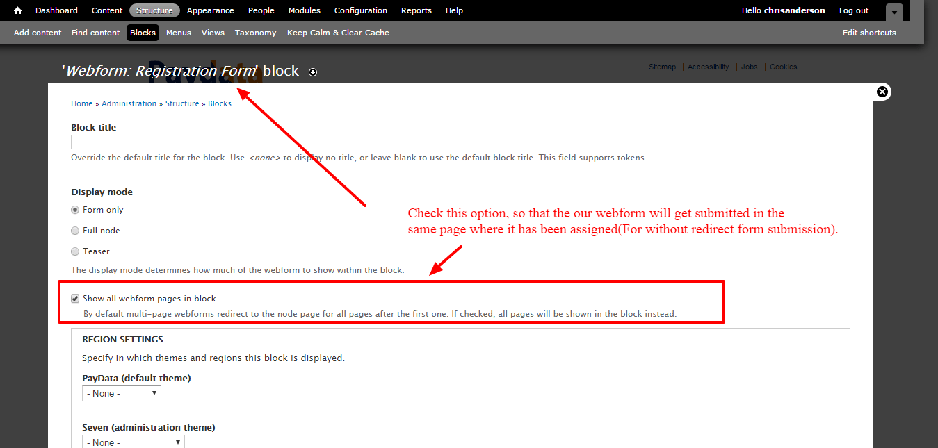Image resolution: width=938 pixels, height=448 pixels.
Task: Click the Cookies link behind the overlay
Action: coord(783,67)
